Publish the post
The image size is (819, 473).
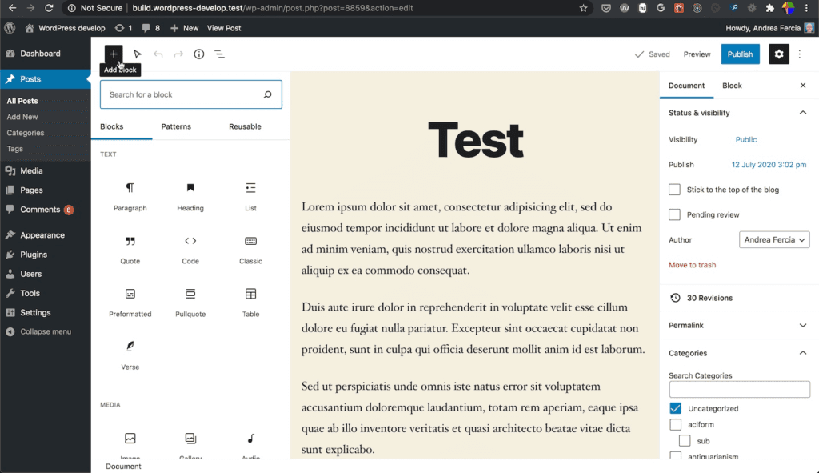coord(740,54)
